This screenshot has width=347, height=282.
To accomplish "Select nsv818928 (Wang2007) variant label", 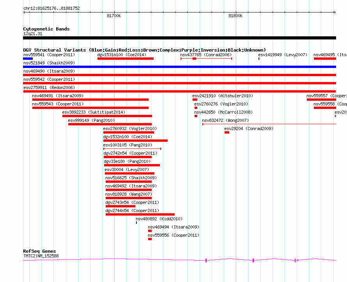I will (x=129, y=194).
